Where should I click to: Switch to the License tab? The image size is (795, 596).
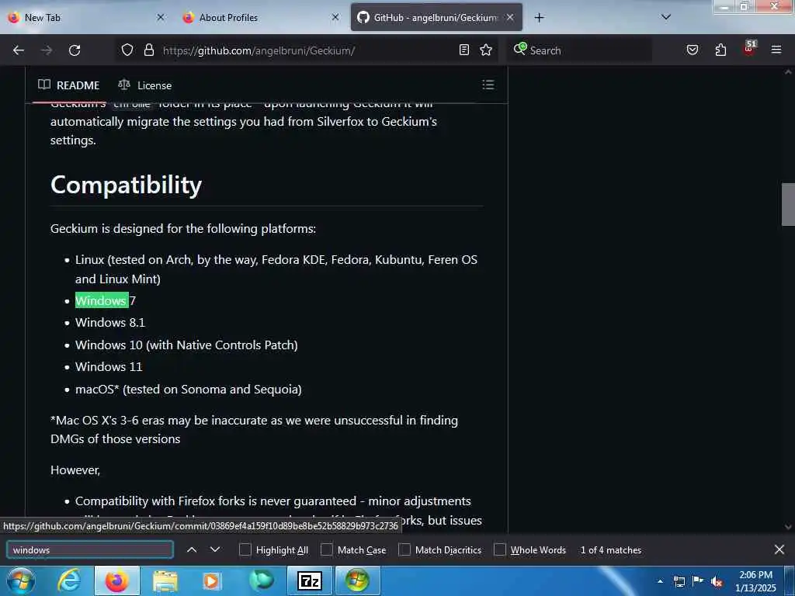pyautogui.click(x=145, y=85)
